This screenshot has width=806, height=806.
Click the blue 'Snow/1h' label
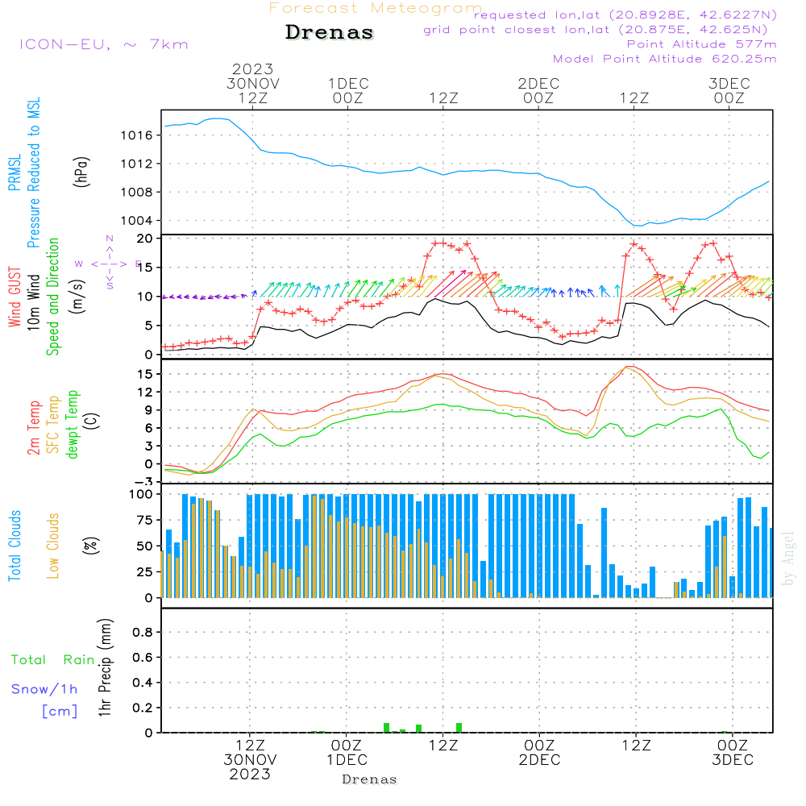44,689
